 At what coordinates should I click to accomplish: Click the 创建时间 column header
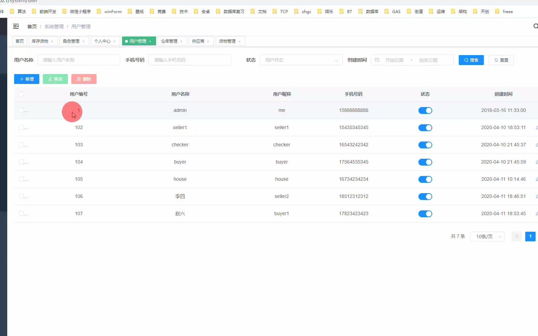pyautogui.click(x=504, y=94)
